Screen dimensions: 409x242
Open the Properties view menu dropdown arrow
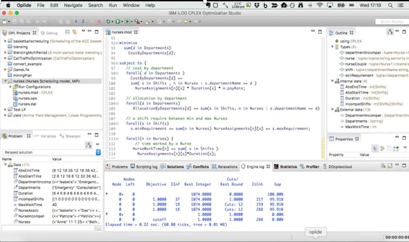(405, 147)
